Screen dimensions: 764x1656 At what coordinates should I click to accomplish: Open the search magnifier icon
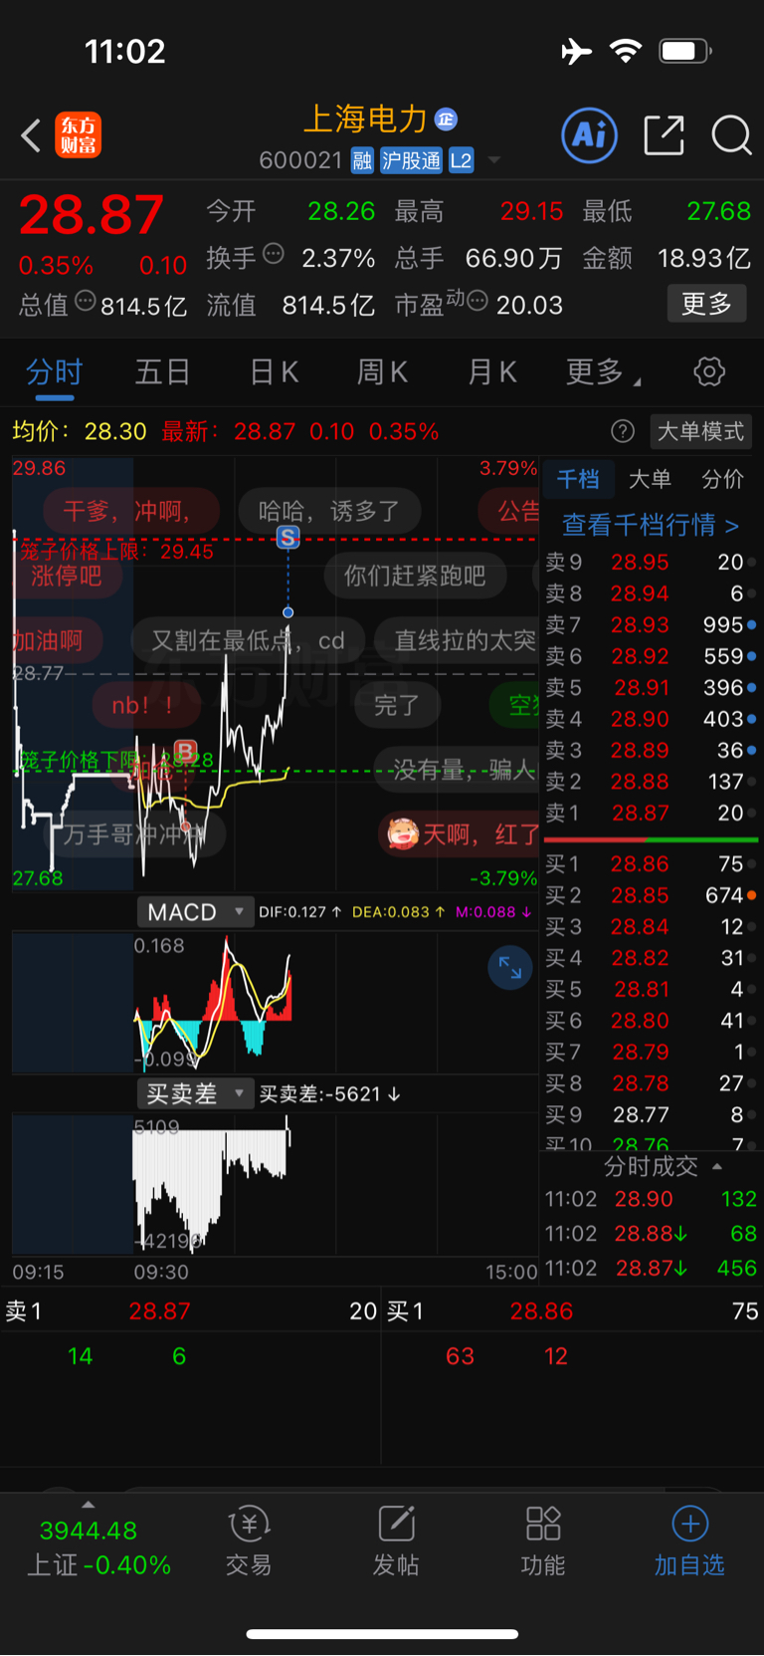point(731,135)
